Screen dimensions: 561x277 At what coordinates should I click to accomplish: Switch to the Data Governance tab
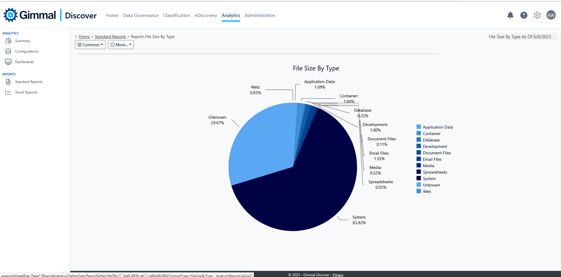(141, 15)
